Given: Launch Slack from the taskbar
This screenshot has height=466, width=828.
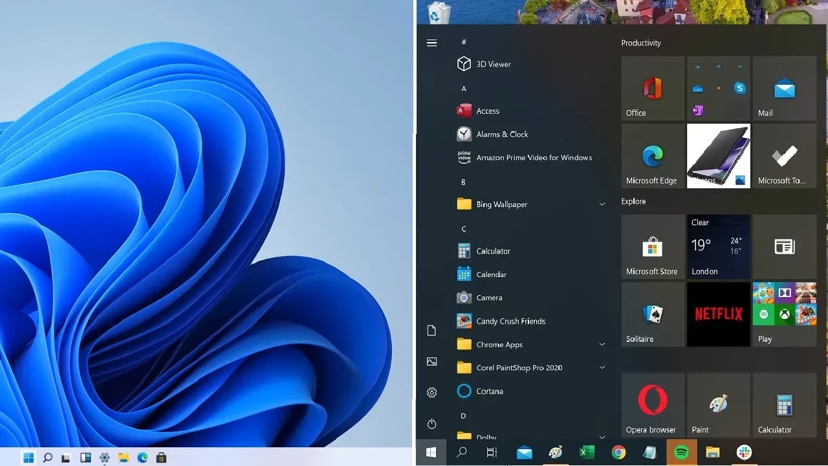Looking at the screenshot, I should 743,452.
